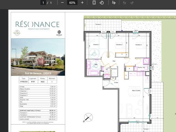Click the RÉSONANCE logo title

tap(37, 24)
